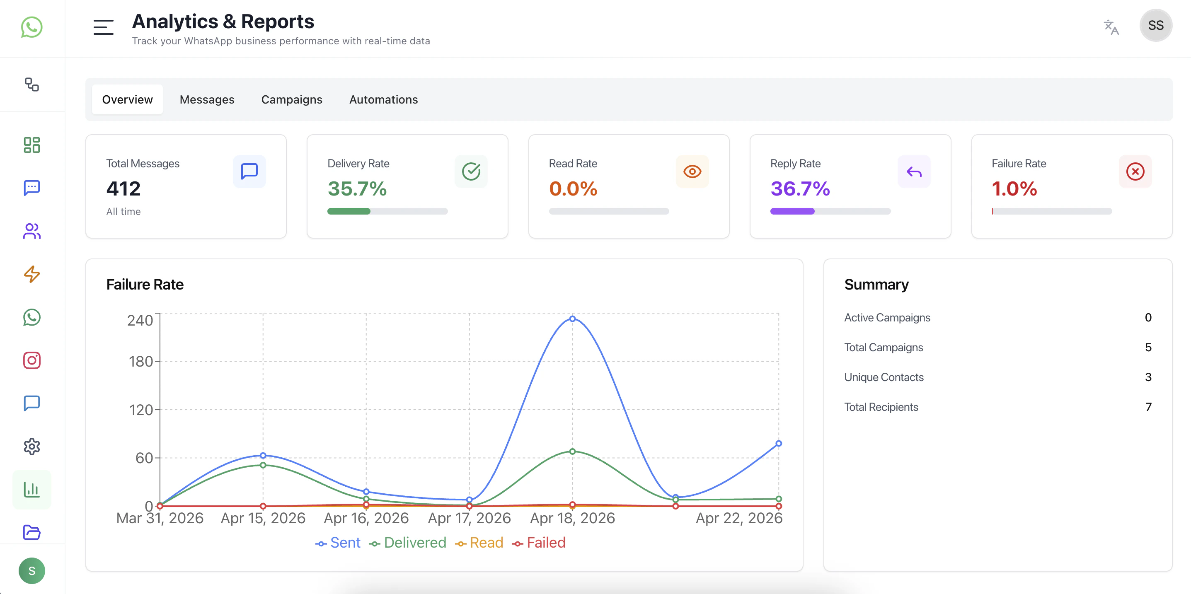Open the SS user avatar menu

(1155, 25)
